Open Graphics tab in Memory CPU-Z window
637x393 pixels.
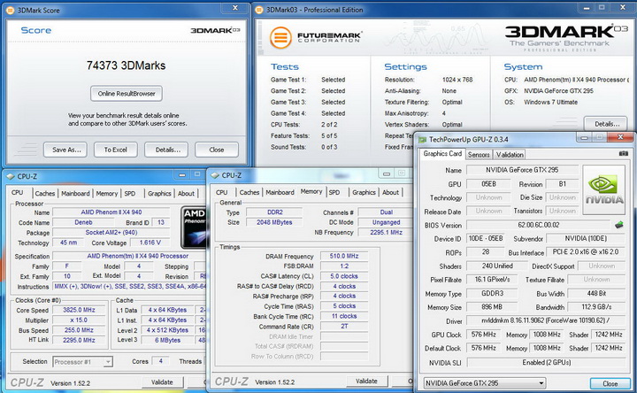click(x=364, y=192)
